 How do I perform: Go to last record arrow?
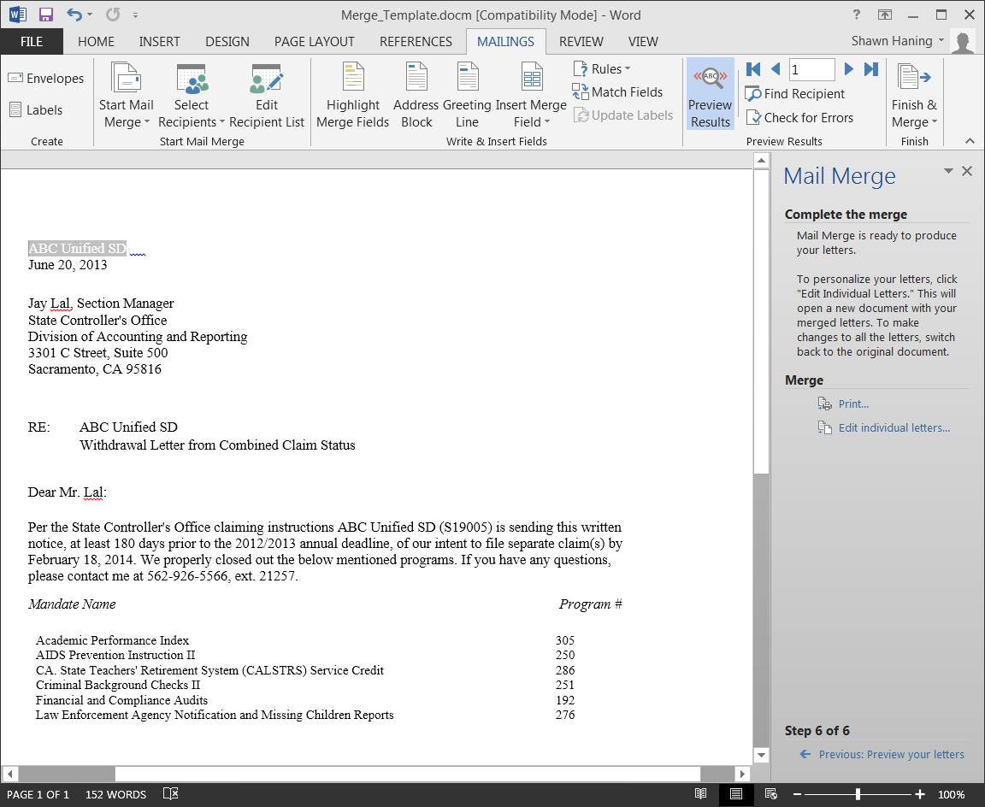tap(870, 69)
